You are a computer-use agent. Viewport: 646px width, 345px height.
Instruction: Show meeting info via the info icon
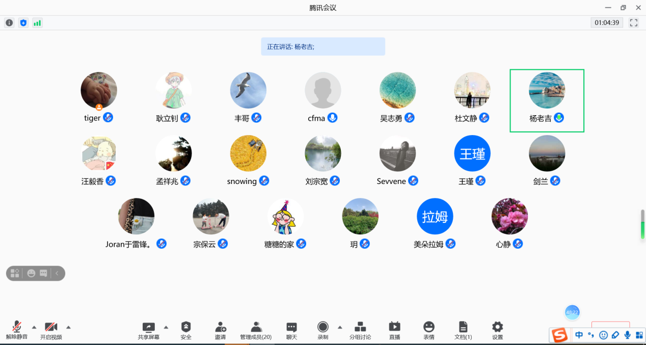[9, 23]
